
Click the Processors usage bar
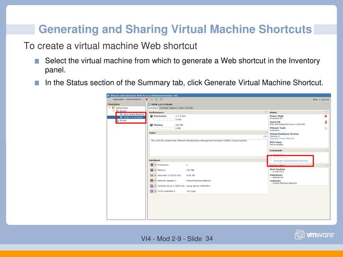pos(164,119)
